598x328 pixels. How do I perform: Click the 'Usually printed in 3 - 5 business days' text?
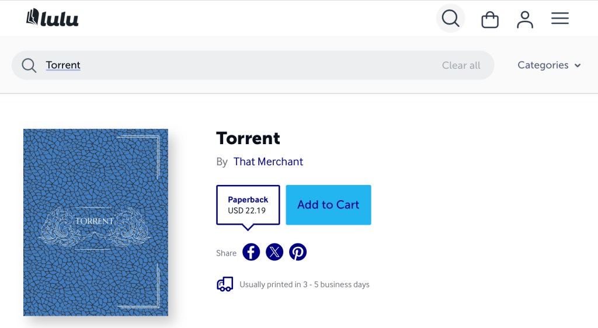304,285
